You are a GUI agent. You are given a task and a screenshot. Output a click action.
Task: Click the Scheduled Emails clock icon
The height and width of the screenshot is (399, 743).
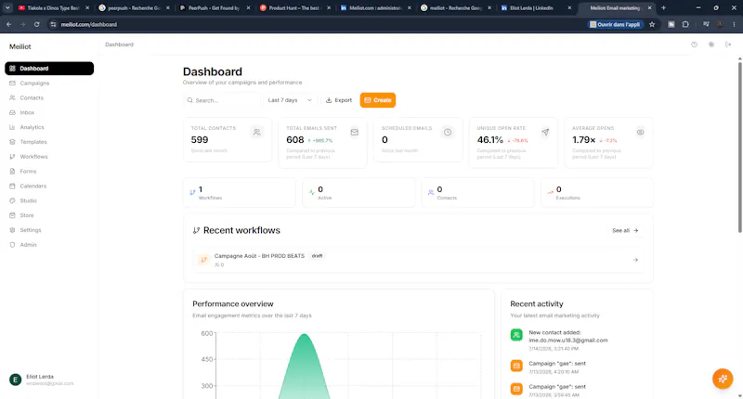click(x=448, y=132)
